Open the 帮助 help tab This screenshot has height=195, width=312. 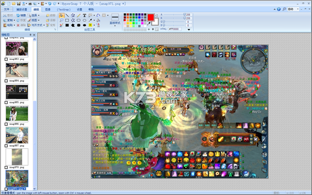click(x=91, y=9)
